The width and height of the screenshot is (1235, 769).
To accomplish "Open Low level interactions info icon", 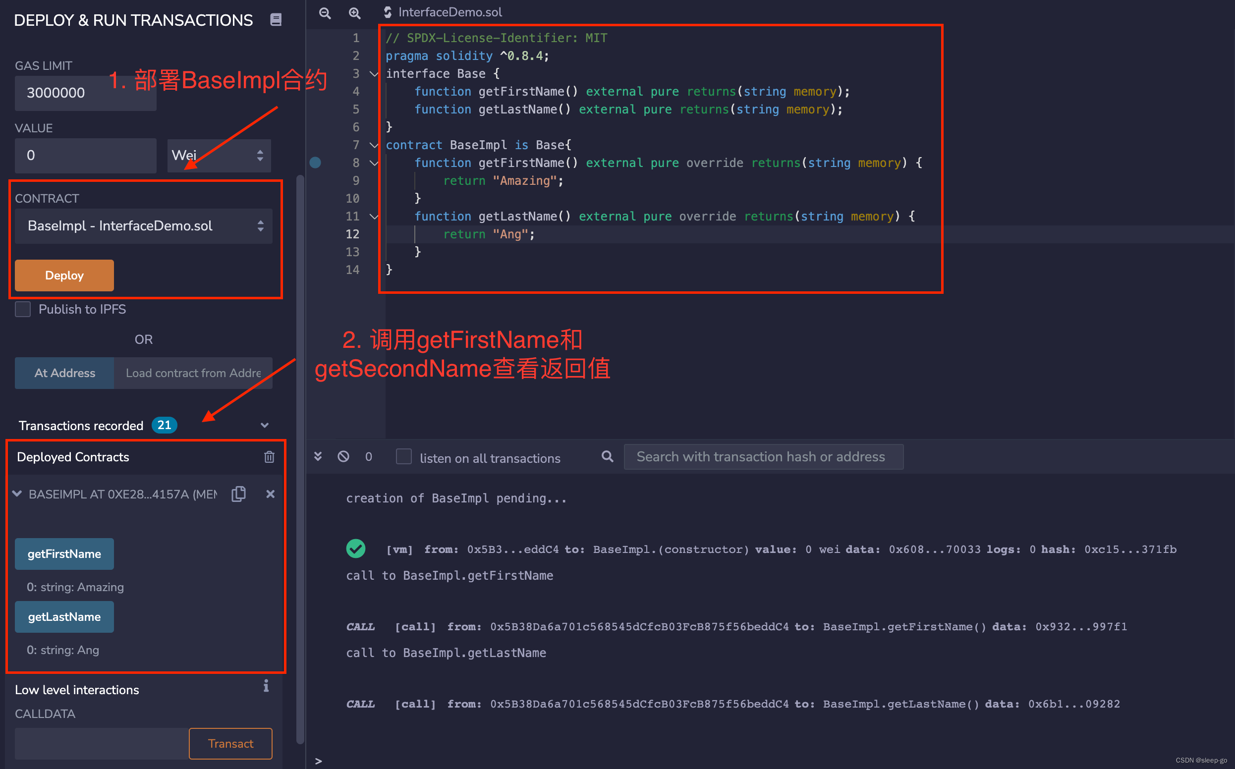I will click(266, 686).
